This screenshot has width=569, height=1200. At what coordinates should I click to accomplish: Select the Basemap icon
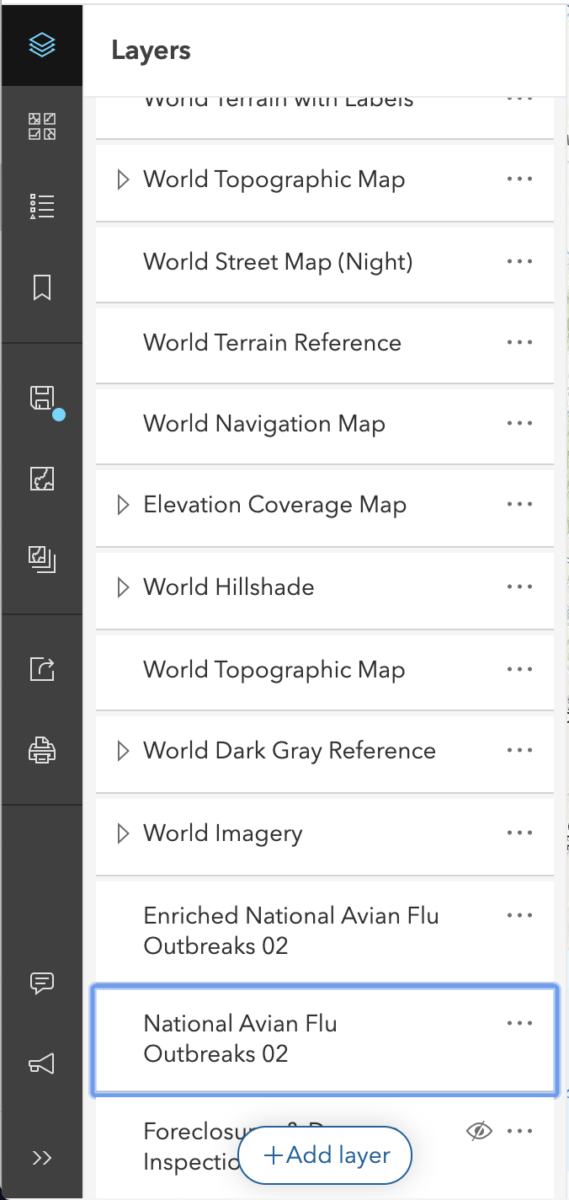click(41, 127)
